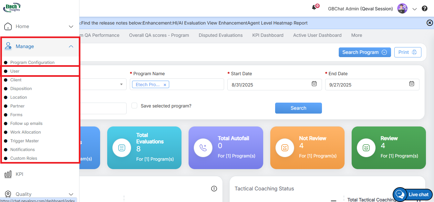Click the KPI sidebar icon
434x202 pixels.
8,174
